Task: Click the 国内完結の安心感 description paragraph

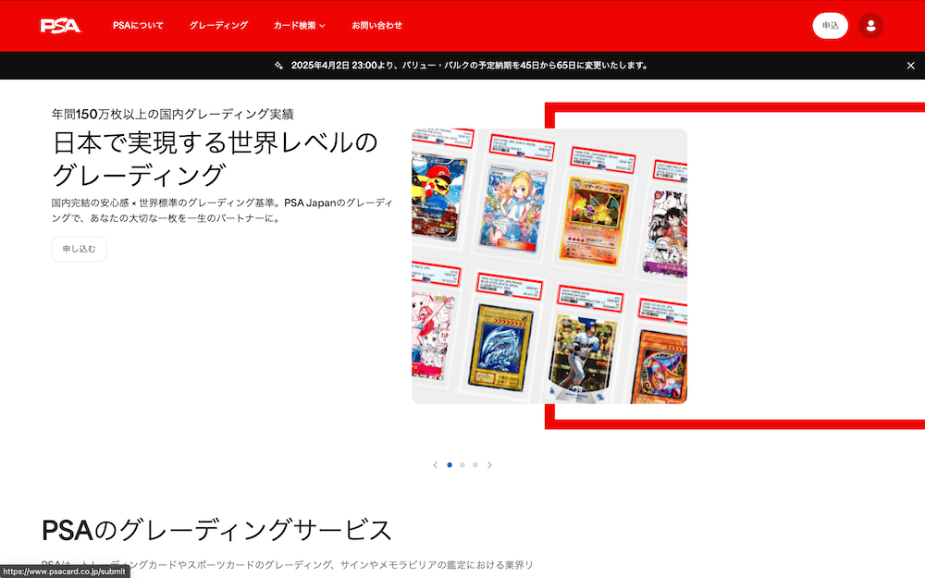Action: coord(222,210)
